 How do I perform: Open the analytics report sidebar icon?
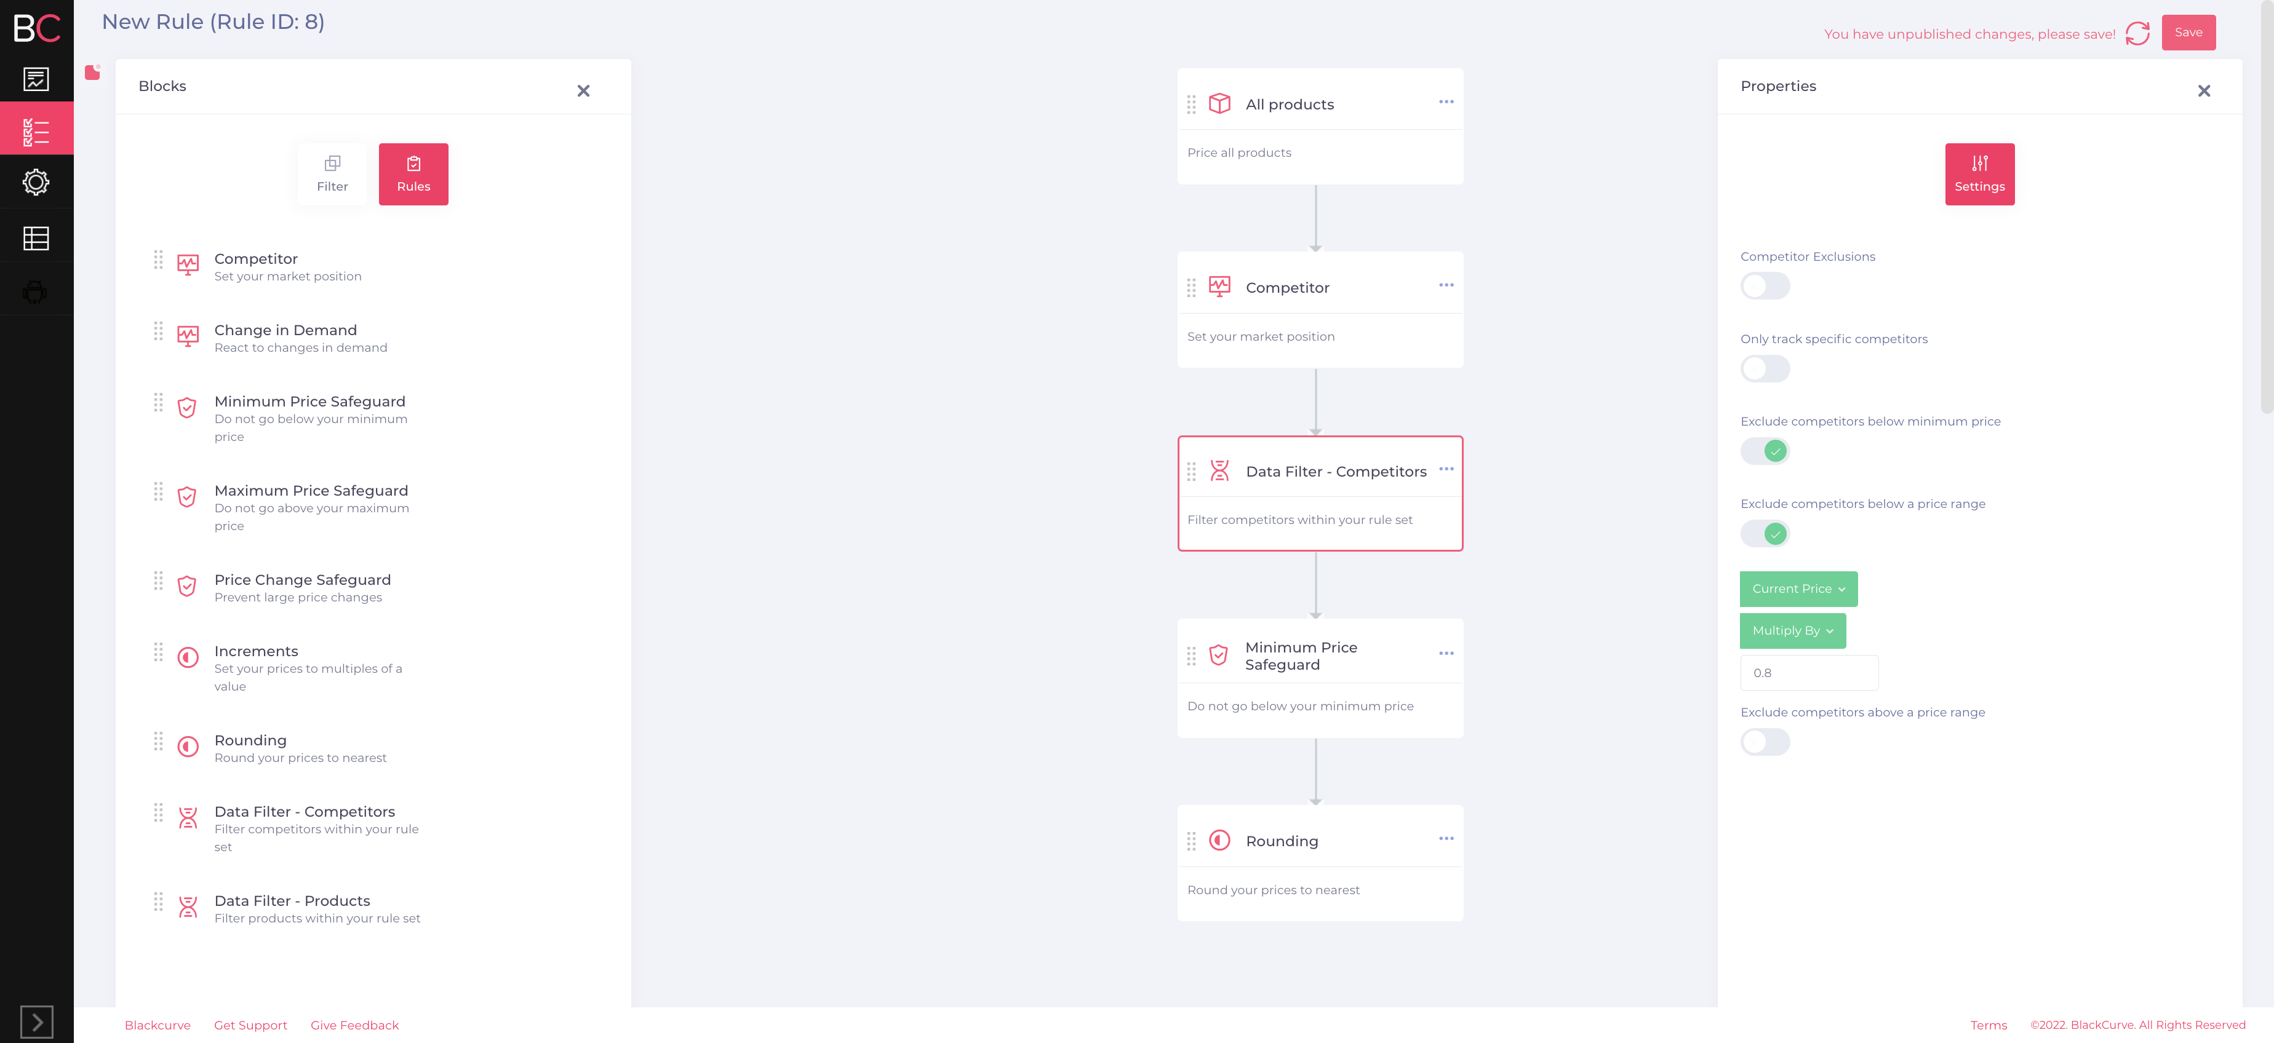(36, 79)
